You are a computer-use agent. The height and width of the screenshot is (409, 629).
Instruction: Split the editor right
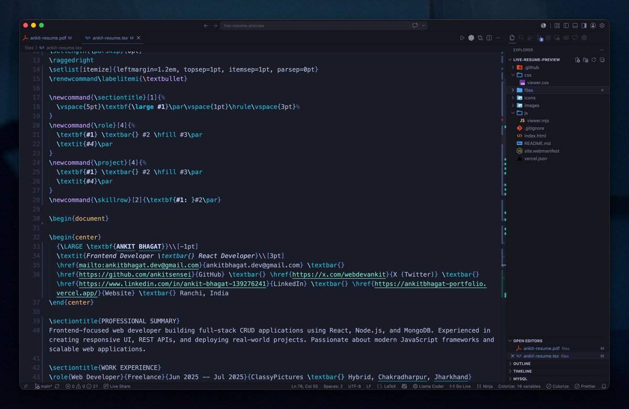(489, 38)
